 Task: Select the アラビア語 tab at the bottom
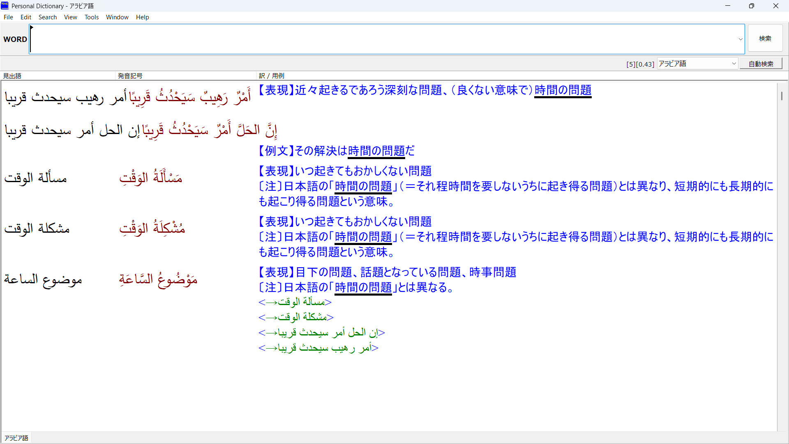click(x=16, y=438)
